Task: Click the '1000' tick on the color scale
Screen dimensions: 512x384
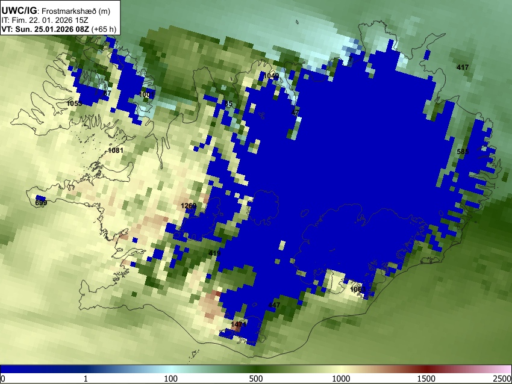Action: pyautogui.click(x=341, y=379)
